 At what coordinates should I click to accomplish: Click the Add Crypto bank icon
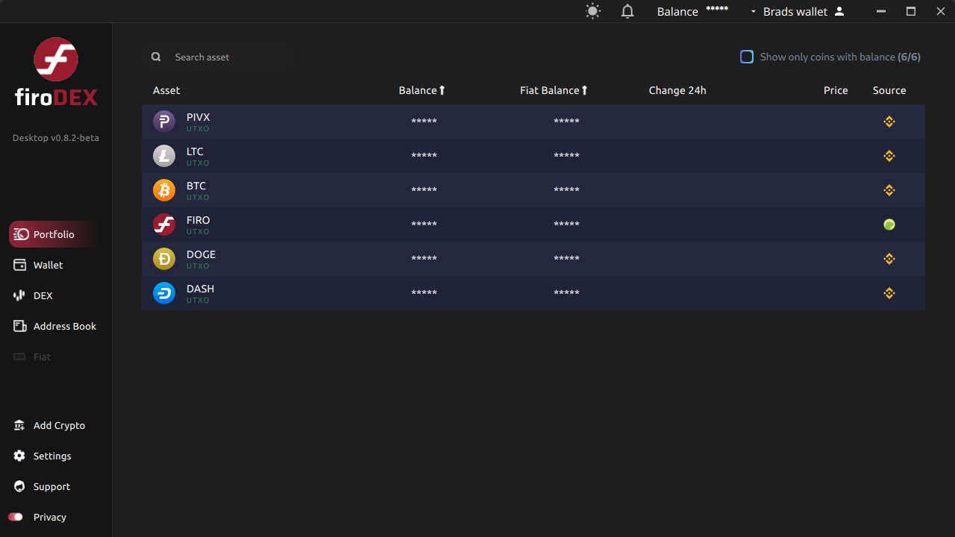[x=20, y=425]
